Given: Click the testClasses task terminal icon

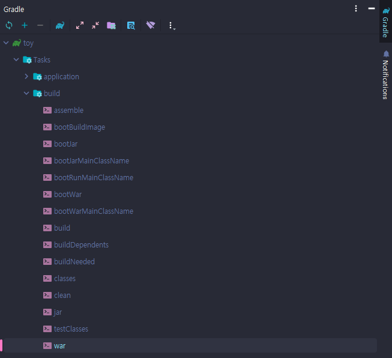Looking at the screenshot, I should [x=47, y=329].
